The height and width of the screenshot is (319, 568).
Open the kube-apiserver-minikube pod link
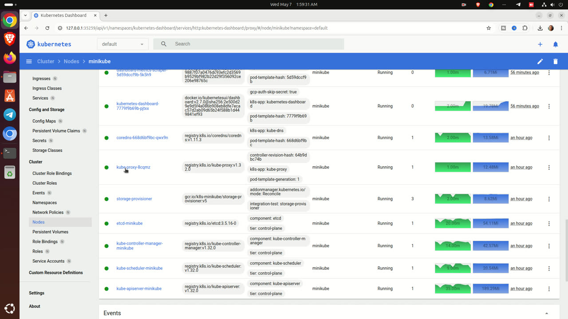pos(139,289)
